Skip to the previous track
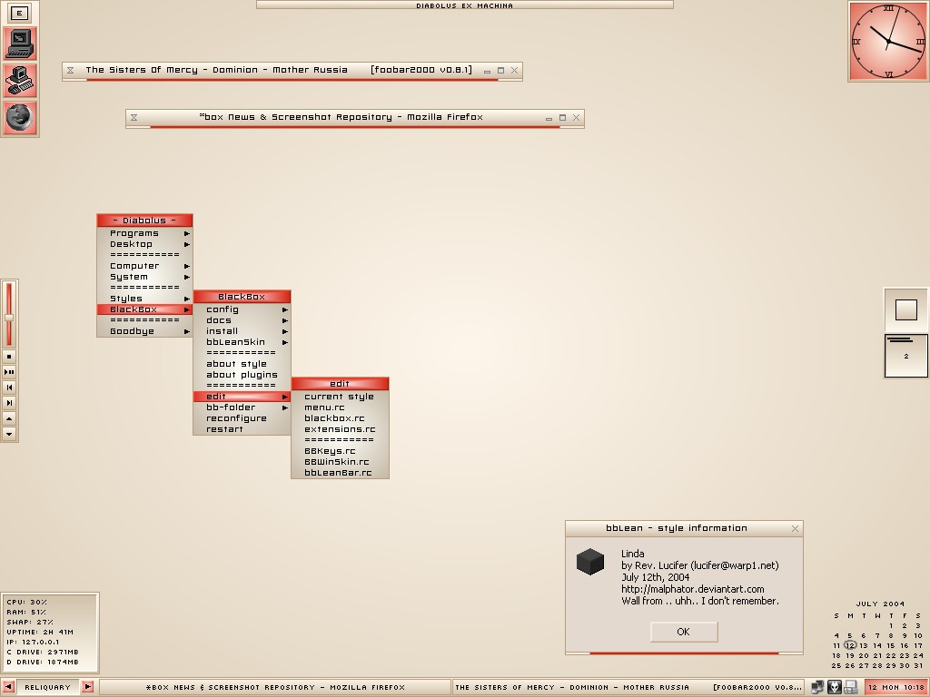This screenshot has width=930, height=697. tap(9, 388)
